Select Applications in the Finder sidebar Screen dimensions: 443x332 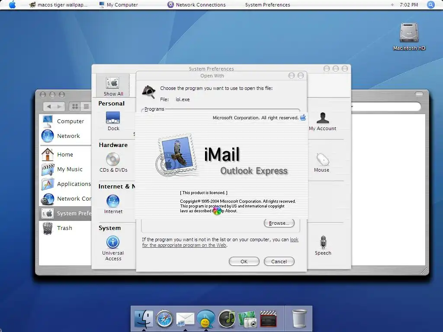pyautogui.click(x=65, y=184)
